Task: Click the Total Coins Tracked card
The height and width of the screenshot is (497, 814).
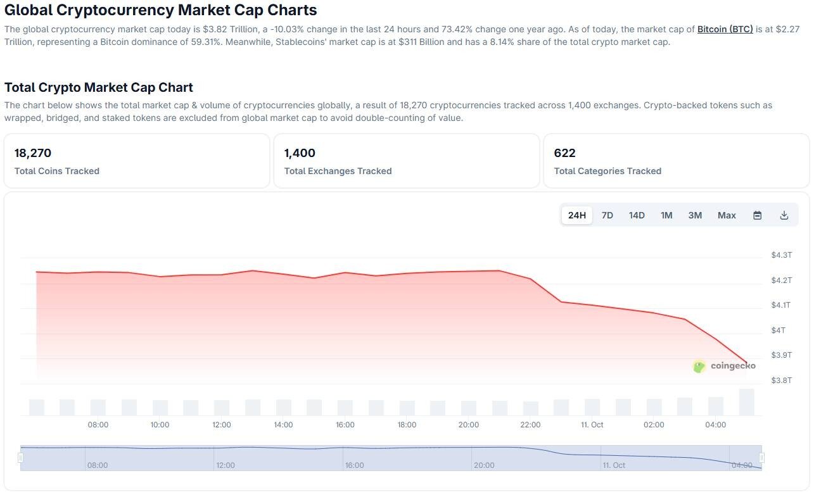Action: click(137, 161)
